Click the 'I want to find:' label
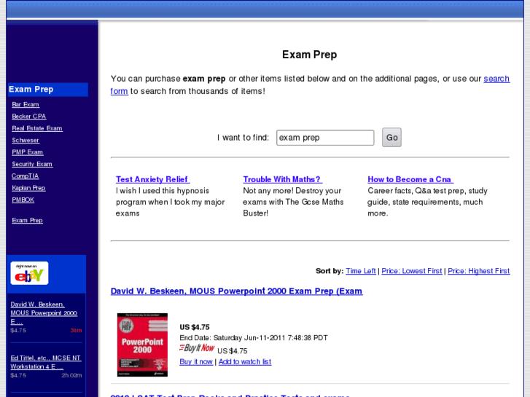Viewport: 530px width, 397px height. [243, 138]
